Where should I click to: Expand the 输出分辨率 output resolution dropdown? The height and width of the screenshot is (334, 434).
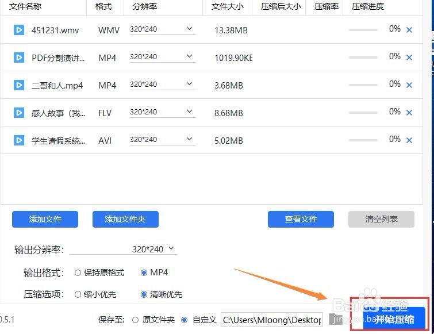[x=124, y=249]
